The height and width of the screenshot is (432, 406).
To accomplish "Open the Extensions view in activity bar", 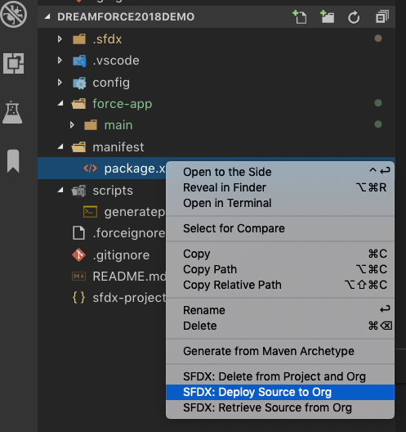I will point(13,63).
